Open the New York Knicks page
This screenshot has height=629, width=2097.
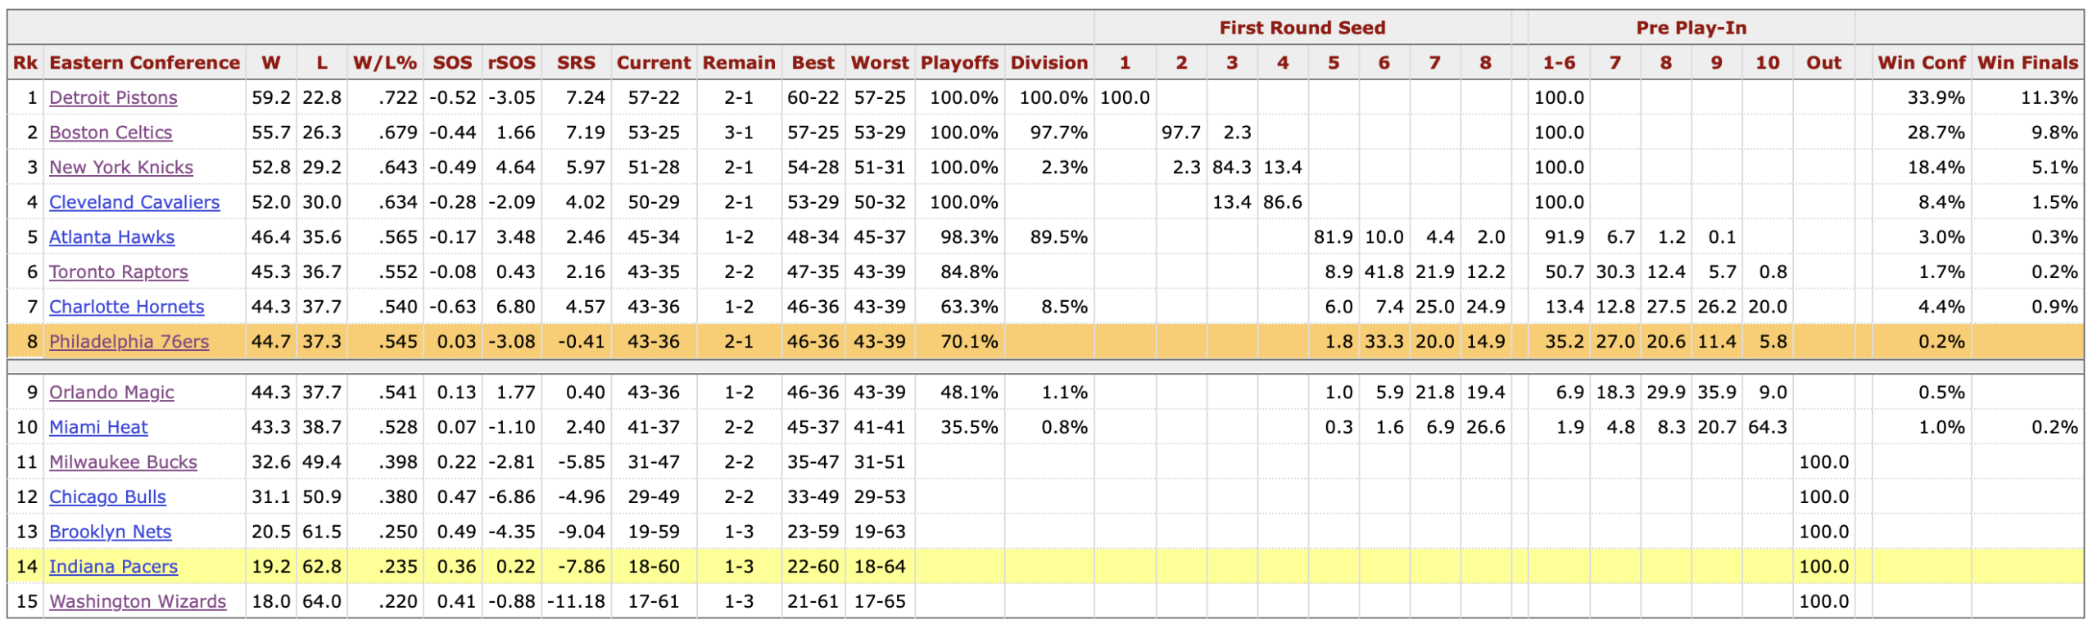tap(121, 168)
